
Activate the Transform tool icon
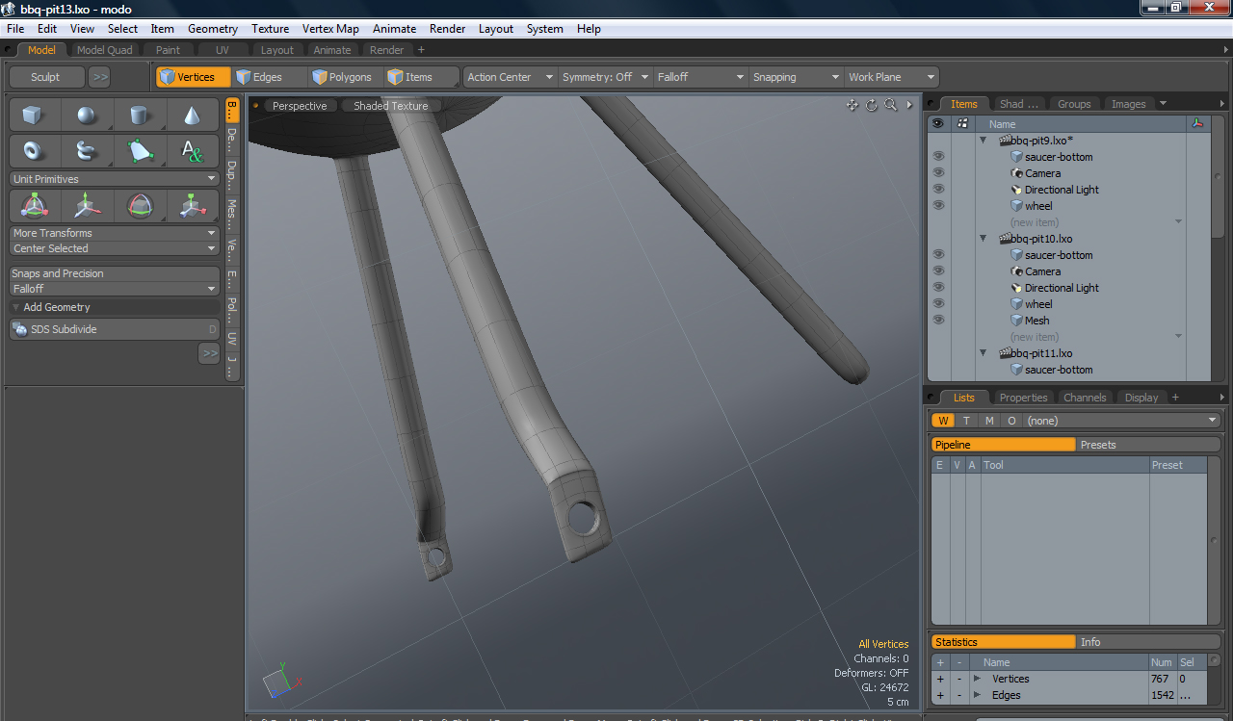click(x=35, y=205)
